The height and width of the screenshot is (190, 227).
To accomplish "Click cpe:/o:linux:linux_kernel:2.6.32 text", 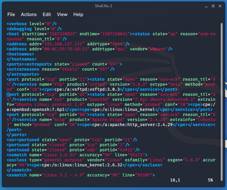I will click(82, 165).
